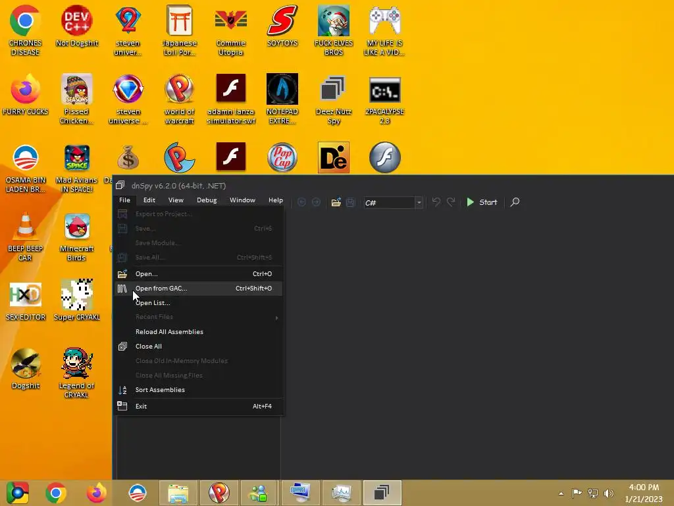Switch to dnSpy taskbar button
Screen dimensions: 674x506
[x=382, y=493]
